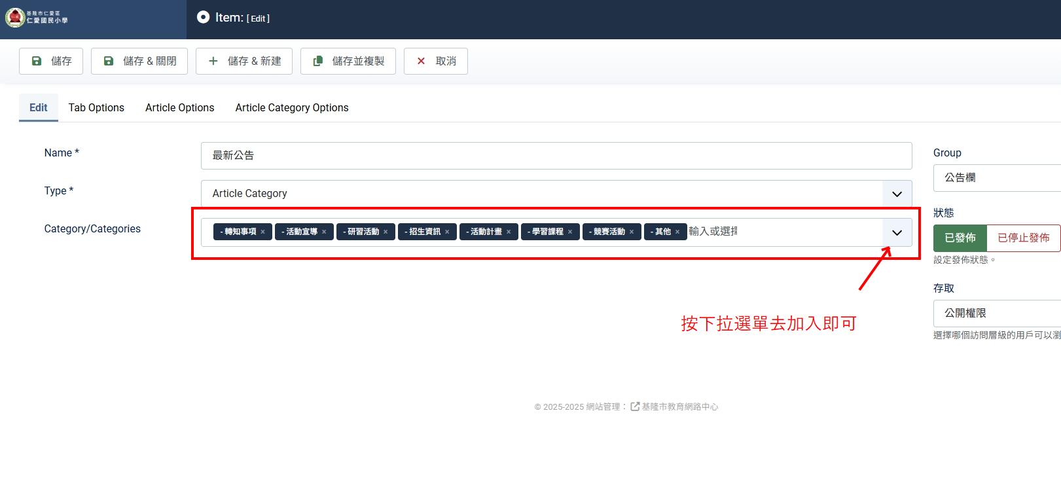Click the 設定發佈狀態 help text
This screenshot has width=1061, height=487.
click(x=964, y=260)
